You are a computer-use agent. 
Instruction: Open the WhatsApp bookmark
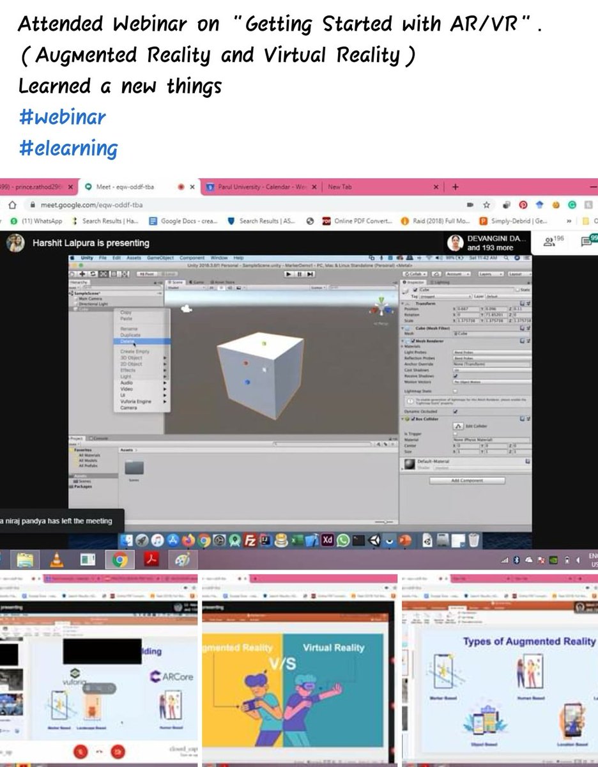36,221
